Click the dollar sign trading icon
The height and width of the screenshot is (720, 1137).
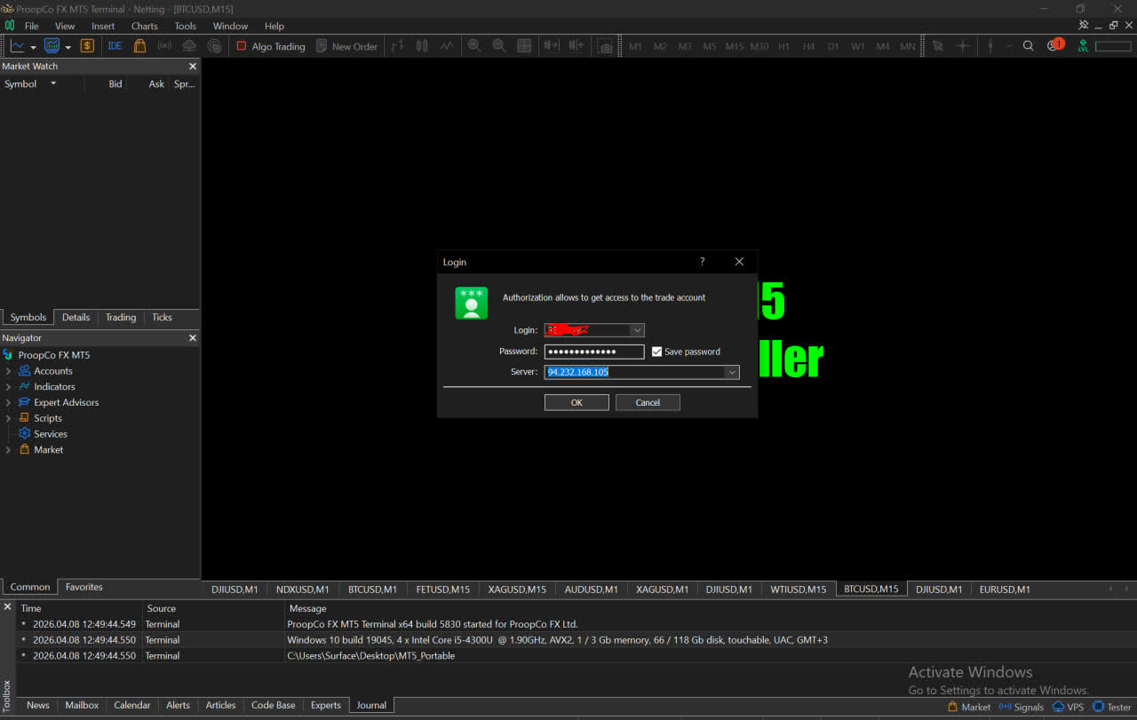tap(87, 46)
